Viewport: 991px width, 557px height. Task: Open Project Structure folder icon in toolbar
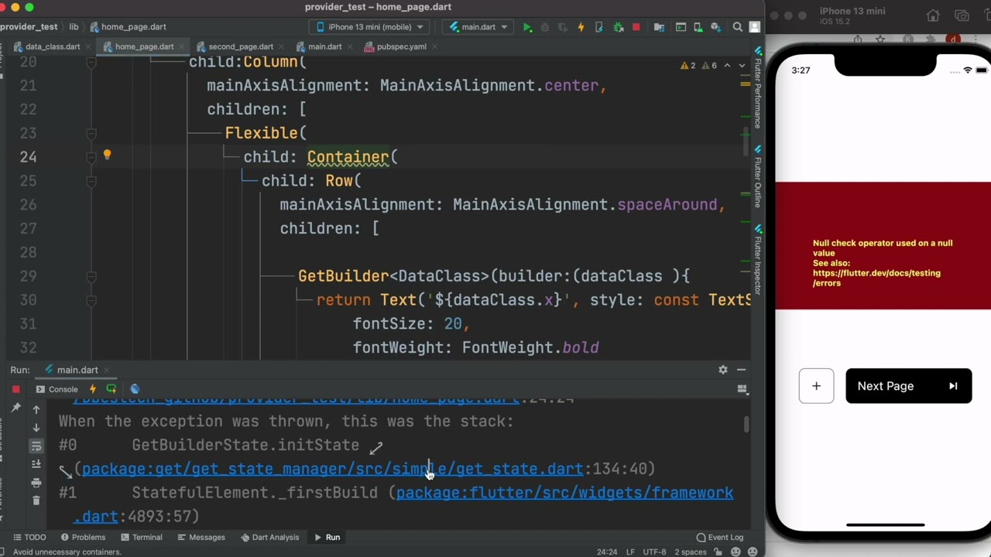(x=659, y=27)
